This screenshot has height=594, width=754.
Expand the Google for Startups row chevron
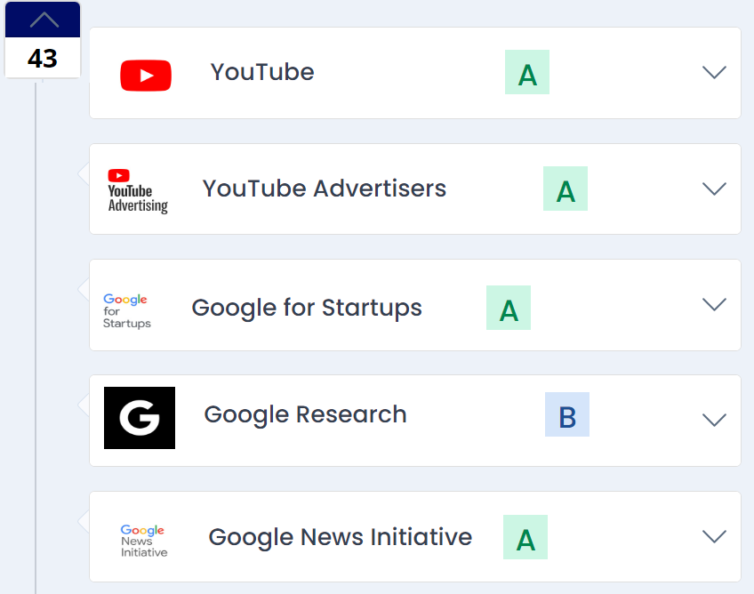pyautogui.click(x=714, y=304)
